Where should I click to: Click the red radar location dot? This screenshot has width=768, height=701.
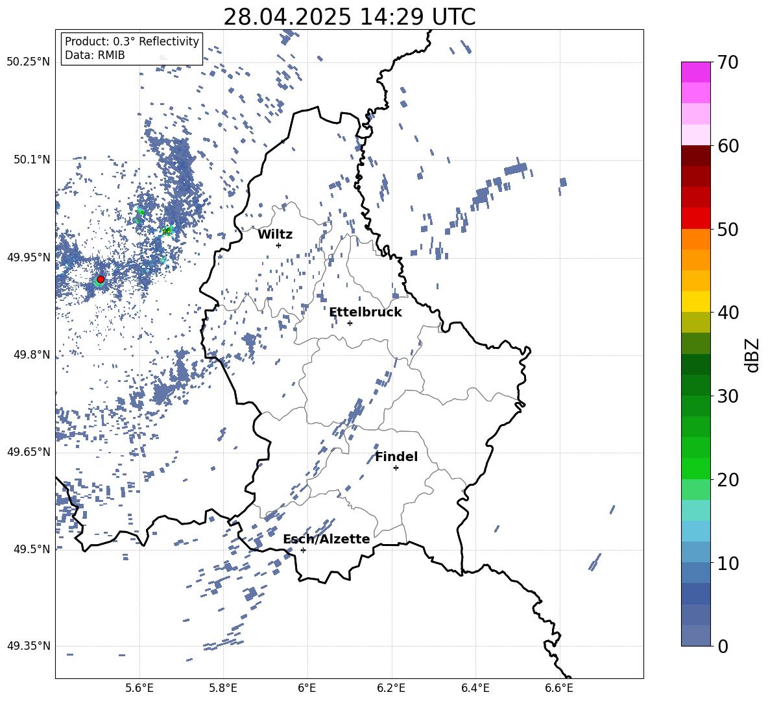101,279
